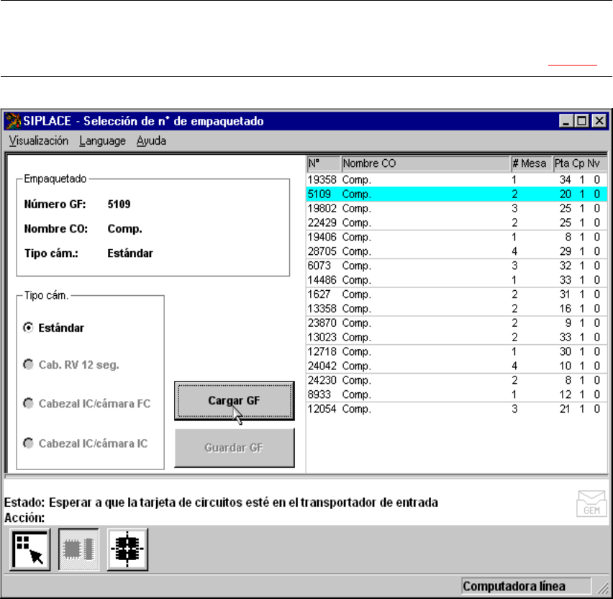Select row 12054 in the list
Viewport: 613px width, 599px height.
pyautogui.click(x=457, y=409)
